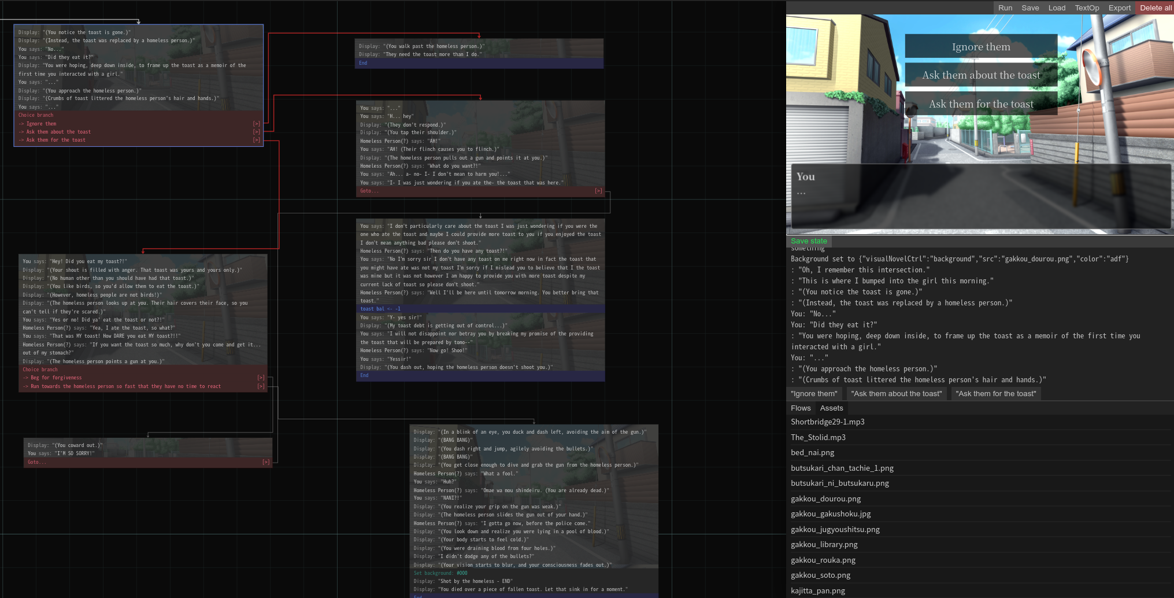The width and height of the screenshot is (1174, 598).
Task: Click the connector icon beside "Beg for forgiveness"
Action: (260, 378)
